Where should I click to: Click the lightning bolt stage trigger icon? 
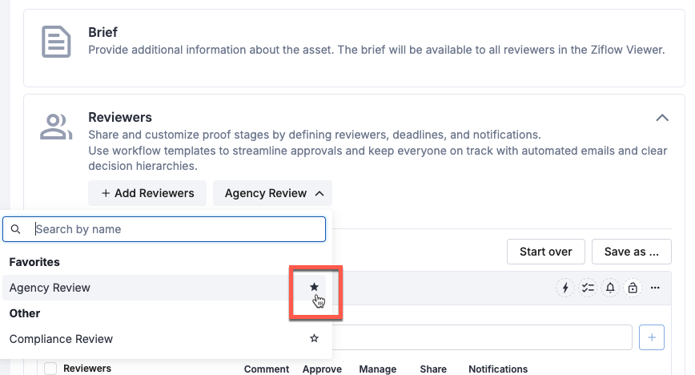point(566,288)
